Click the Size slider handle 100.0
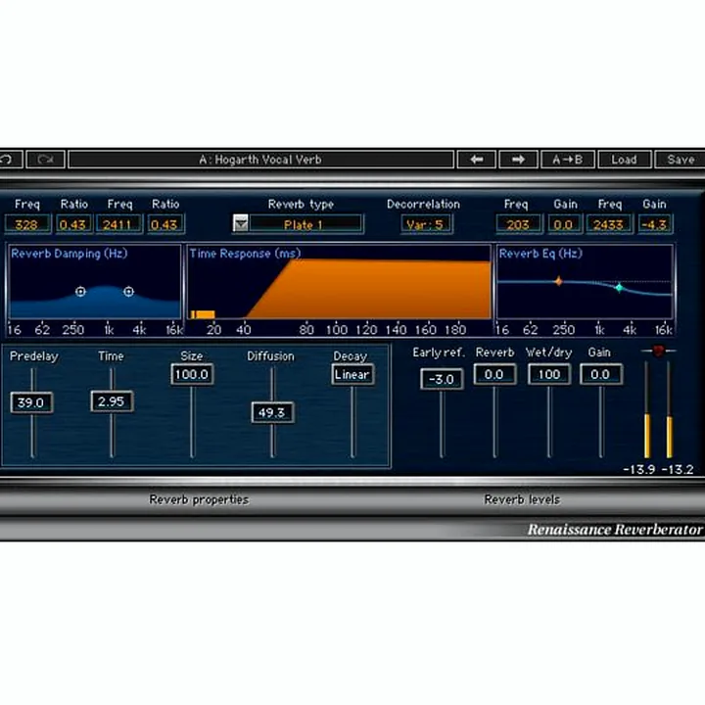 192,374
